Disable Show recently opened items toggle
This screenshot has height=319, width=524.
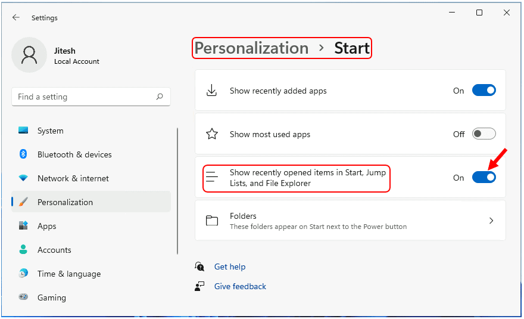484,178
